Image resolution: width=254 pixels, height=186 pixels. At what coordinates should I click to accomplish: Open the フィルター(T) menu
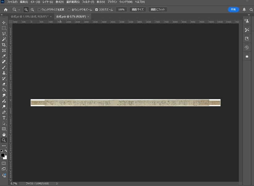coord(88,2)
